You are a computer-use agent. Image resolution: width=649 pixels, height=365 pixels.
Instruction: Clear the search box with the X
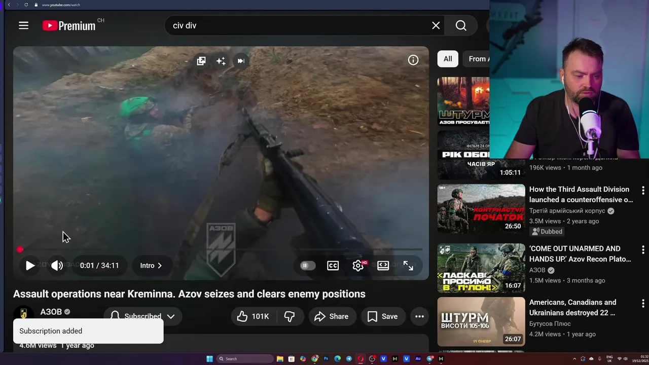[436, 25]
